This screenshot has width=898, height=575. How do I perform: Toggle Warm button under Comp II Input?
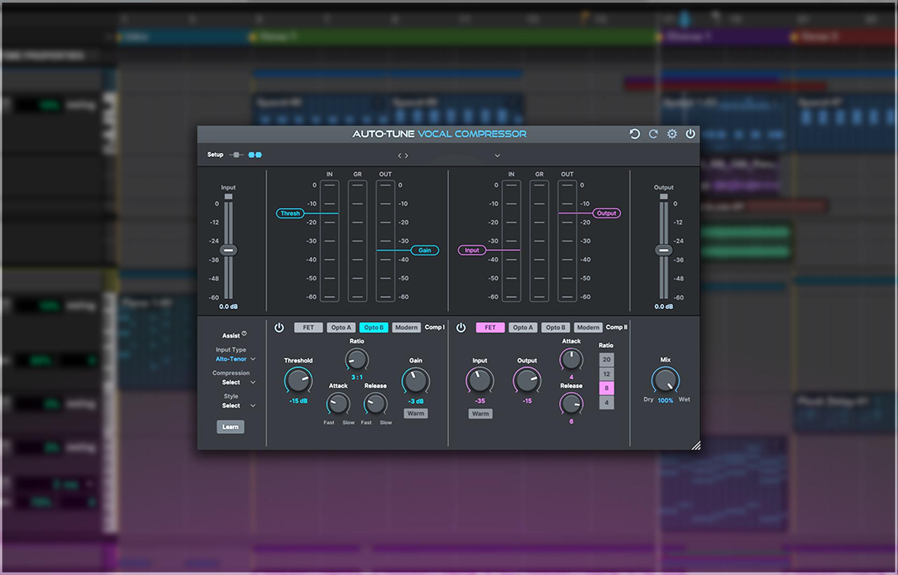tap(480, 414)
